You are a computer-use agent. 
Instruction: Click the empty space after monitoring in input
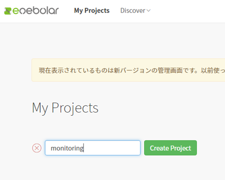point(112,148)
